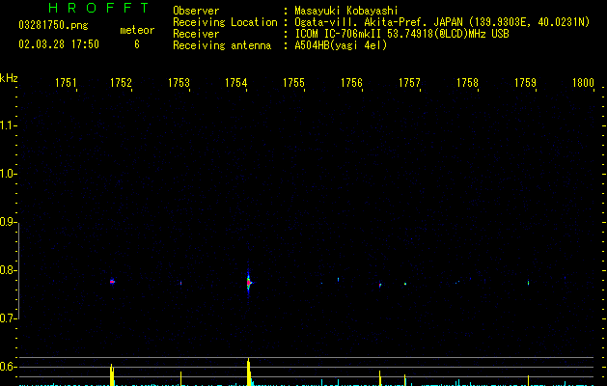Image resolution: width=607 pixels, height=386 pixels.
Task: Click the 1751 time marker
Action: pos(66,83)
